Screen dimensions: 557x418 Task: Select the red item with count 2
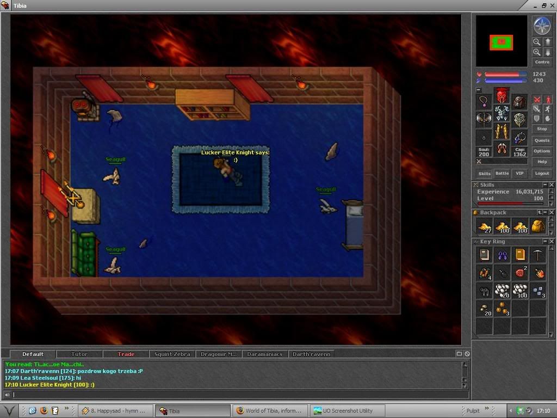coord(520,273)
